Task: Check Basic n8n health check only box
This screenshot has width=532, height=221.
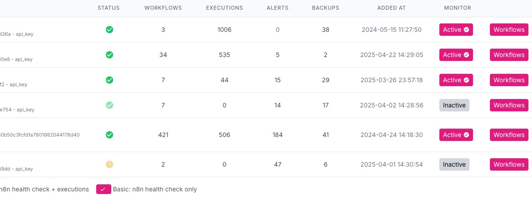Action: [x=103, y=189]
